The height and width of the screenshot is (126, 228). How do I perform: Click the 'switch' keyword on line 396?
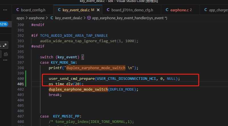point(47,57)
